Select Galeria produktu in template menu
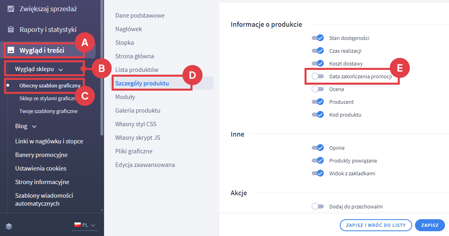 [x=138, y=111]
